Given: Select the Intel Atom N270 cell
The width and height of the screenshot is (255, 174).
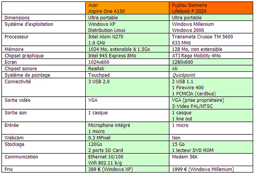Looking at the screenshot, I should click(127, 40).
